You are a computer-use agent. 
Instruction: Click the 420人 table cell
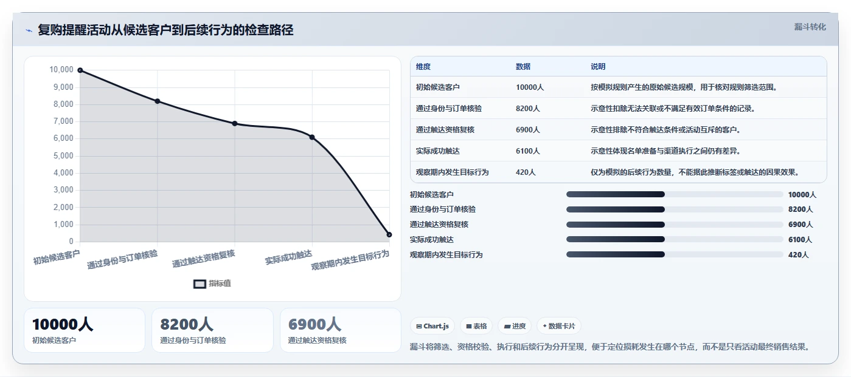coord(526,172)
